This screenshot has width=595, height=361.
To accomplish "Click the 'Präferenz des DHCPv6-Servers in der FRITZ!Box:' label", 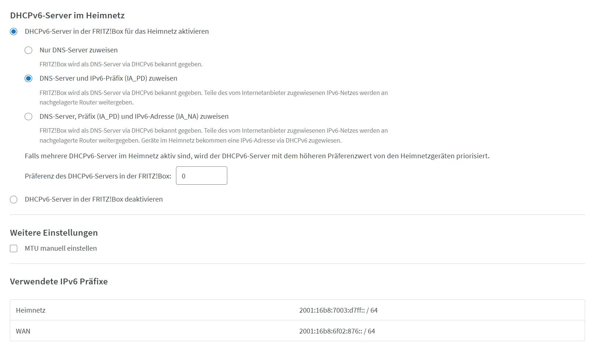I will click(x=98, y=176).
